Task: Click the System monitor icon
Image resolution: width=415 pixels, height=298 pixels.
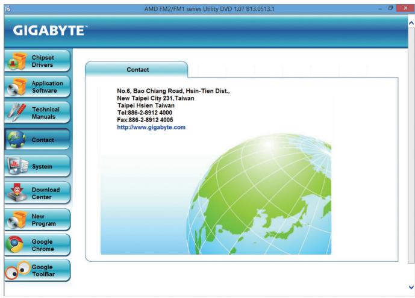Action: click(17, 166)
